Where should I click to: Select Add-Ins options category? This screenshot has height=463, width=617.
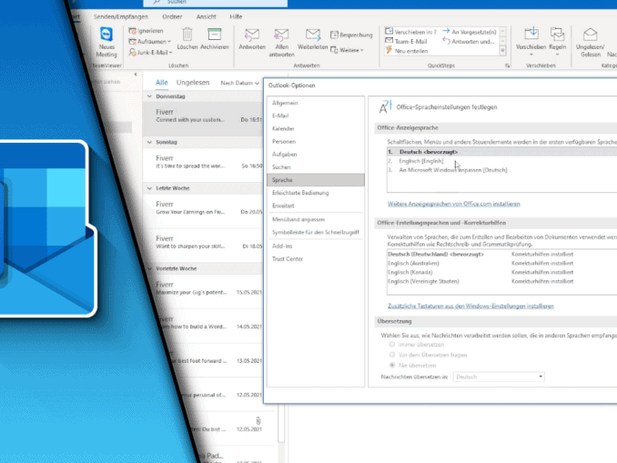coord(316,246)
